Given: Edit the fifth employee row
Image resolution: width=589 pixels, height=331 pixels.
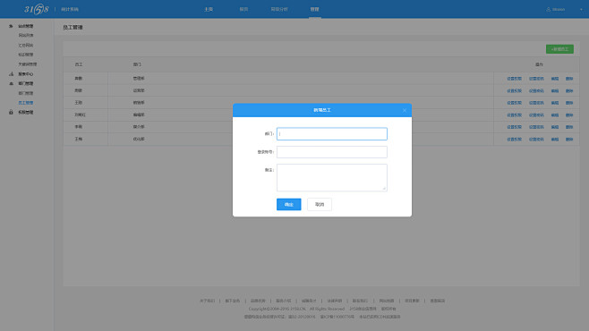Looking at the screenshot, I should (x=555, y=127).
